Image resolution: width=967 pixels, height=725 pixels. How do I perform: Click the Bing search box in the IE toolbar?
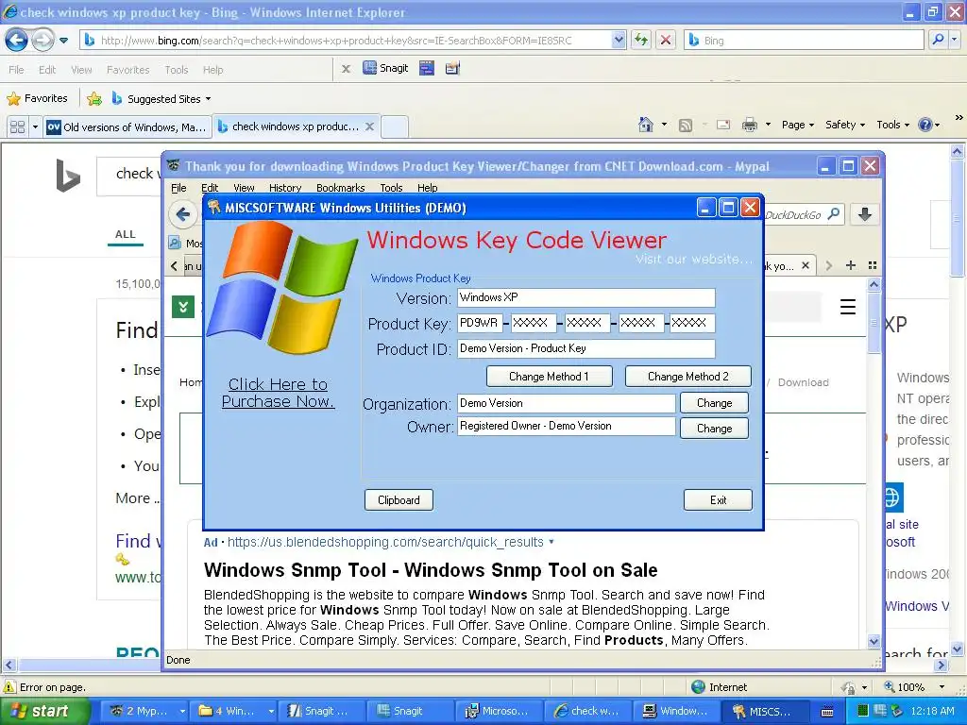click(x=803, y=41)
